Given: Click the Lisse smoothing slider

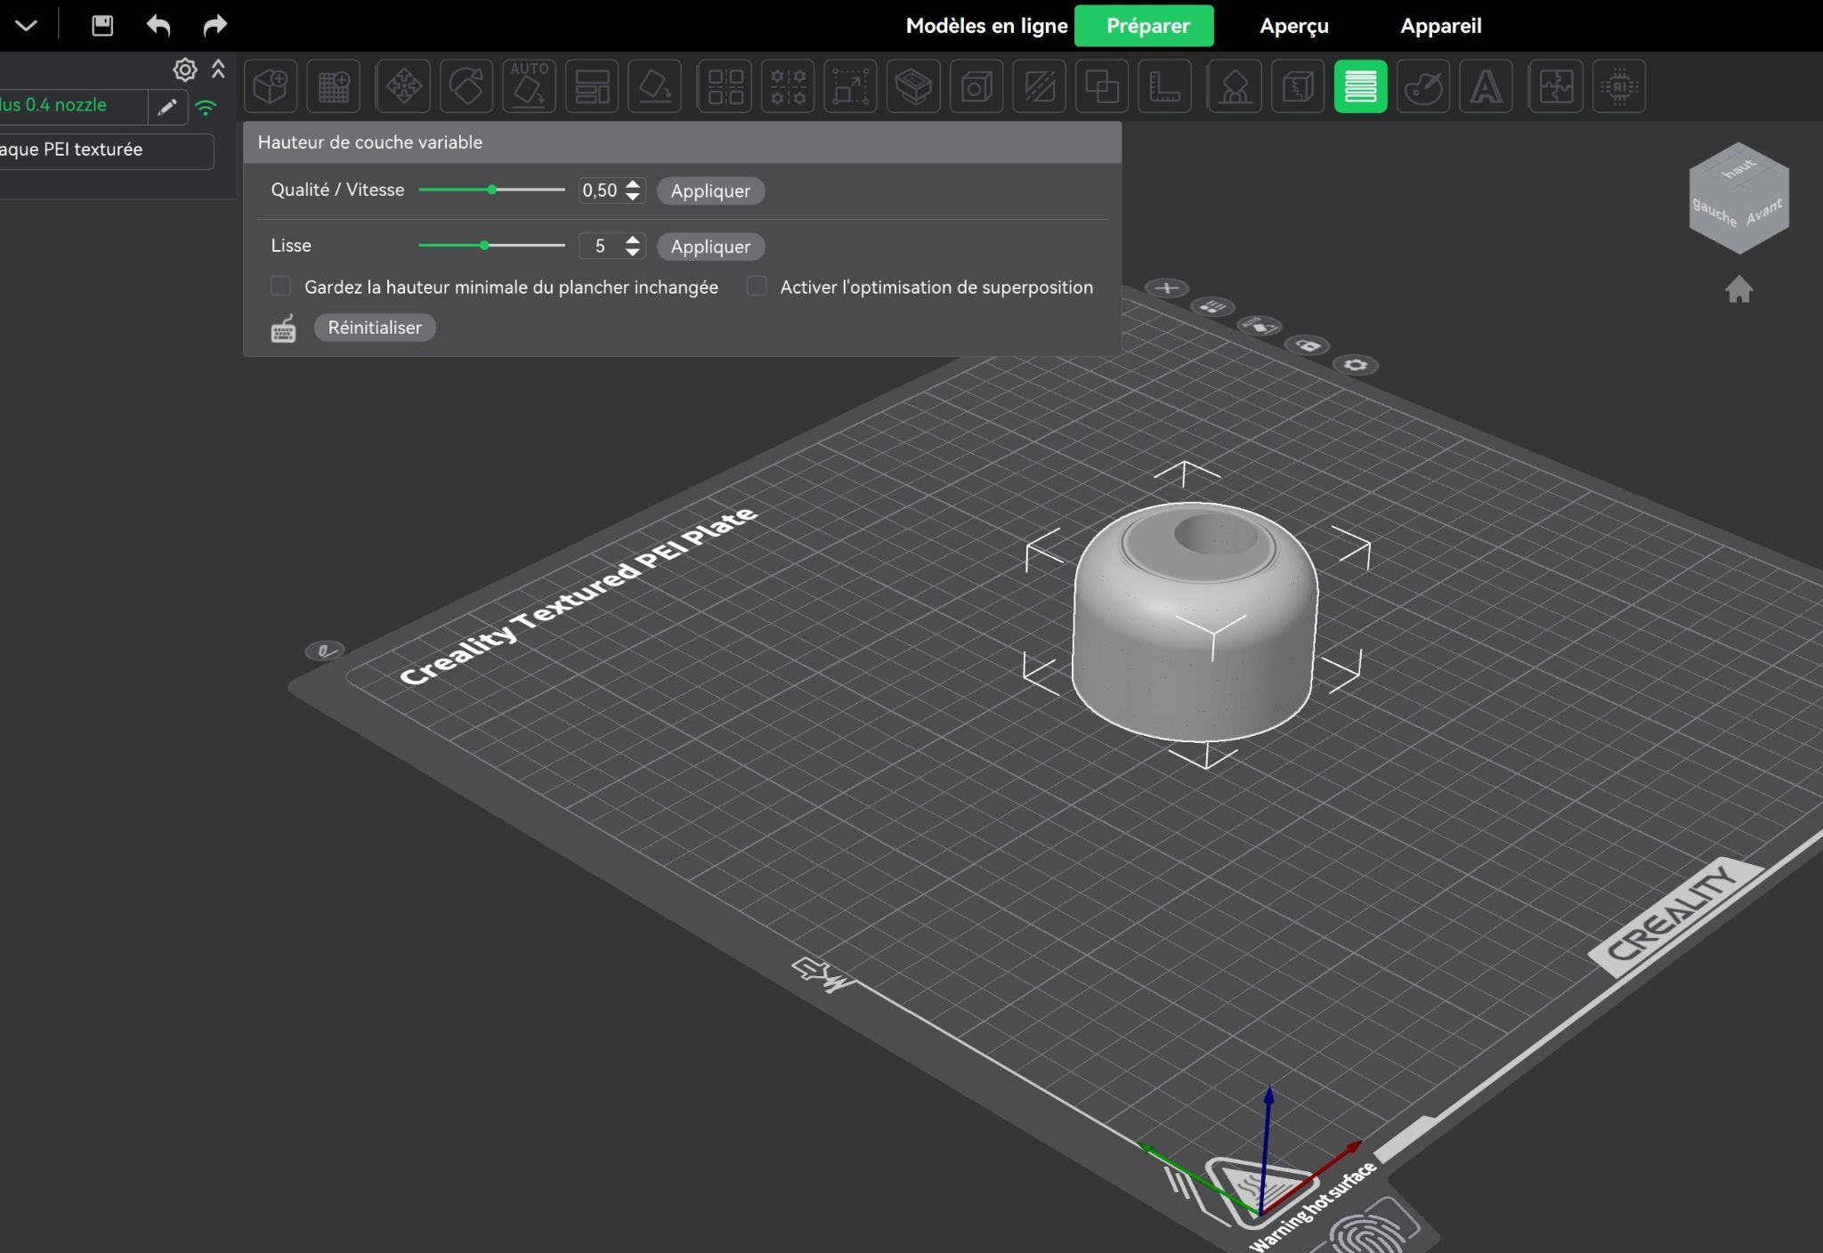Looking at the screenshot, I should click(491, 246).
